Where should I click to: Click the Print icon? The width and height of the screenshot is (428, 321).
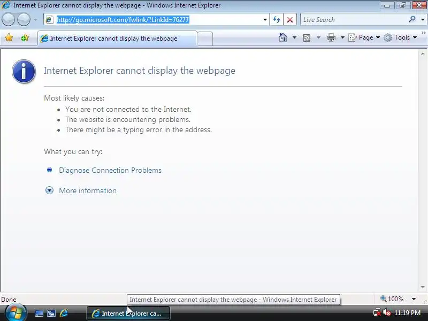(x=331, y=37)
